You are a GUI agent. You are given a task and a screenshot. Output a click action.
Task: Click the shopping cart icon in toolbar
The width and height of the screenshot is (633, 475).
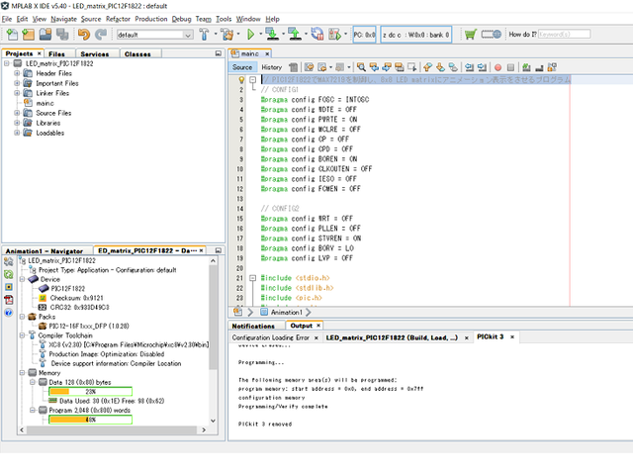pos(470,35)
